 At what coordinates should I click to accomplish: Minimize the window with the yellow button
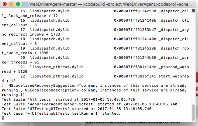pyautogui.click(x=11, y=4)
